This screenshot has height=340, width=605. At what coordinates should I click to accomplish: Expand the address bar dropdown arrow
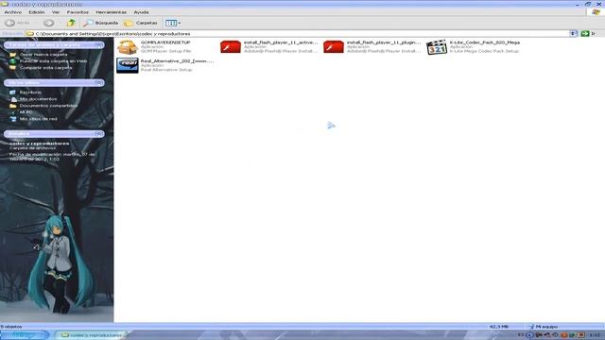[x=574, y=34]
